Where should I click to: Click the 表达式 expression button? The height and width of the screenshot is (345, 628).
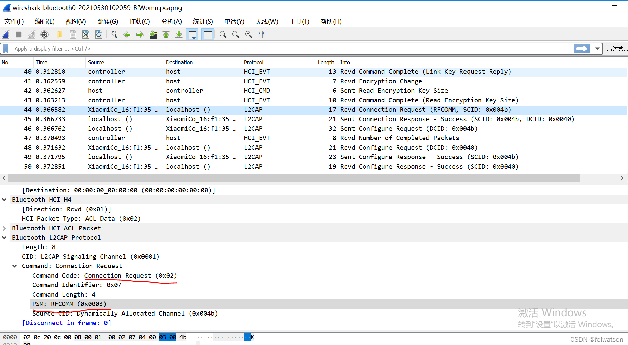pyautogui.click(x=617, y=49)
